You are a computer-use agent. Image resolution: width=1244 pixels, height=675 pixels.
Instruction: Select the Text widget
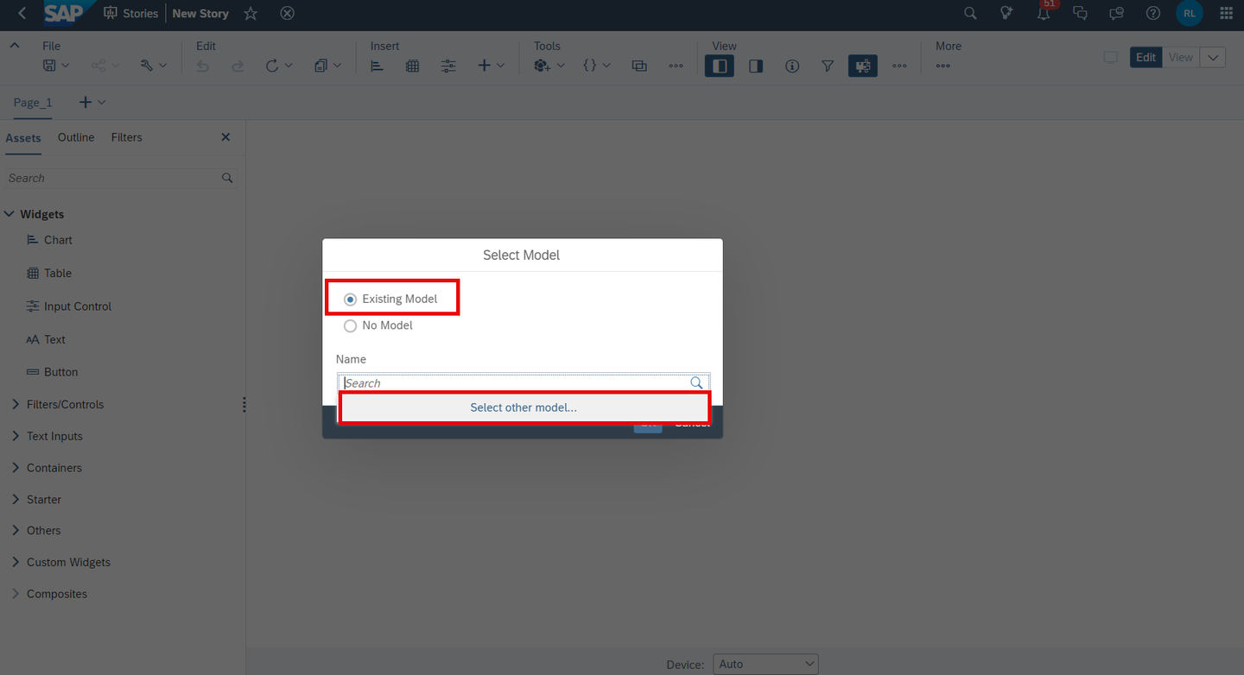(x=46, y=340)
